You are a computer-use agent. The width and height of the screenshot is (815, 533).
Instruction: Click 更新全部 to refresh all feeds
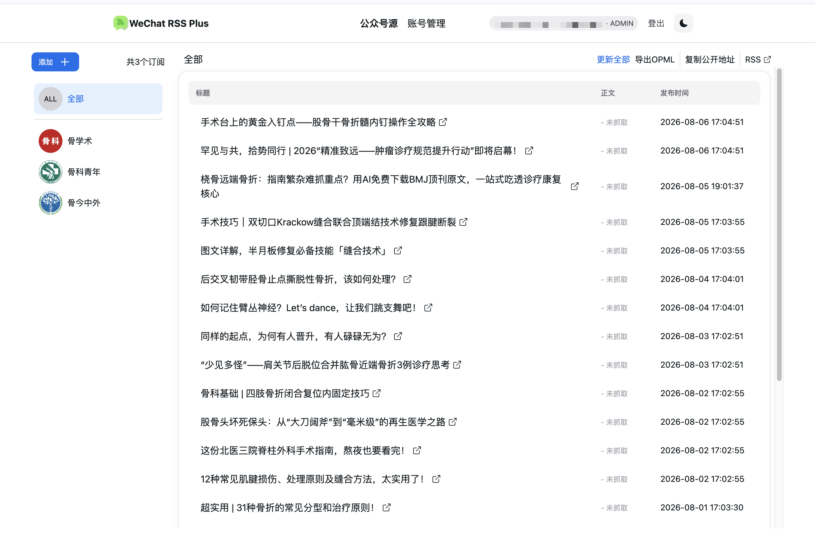pyautogui.click(x=613, y=59)
